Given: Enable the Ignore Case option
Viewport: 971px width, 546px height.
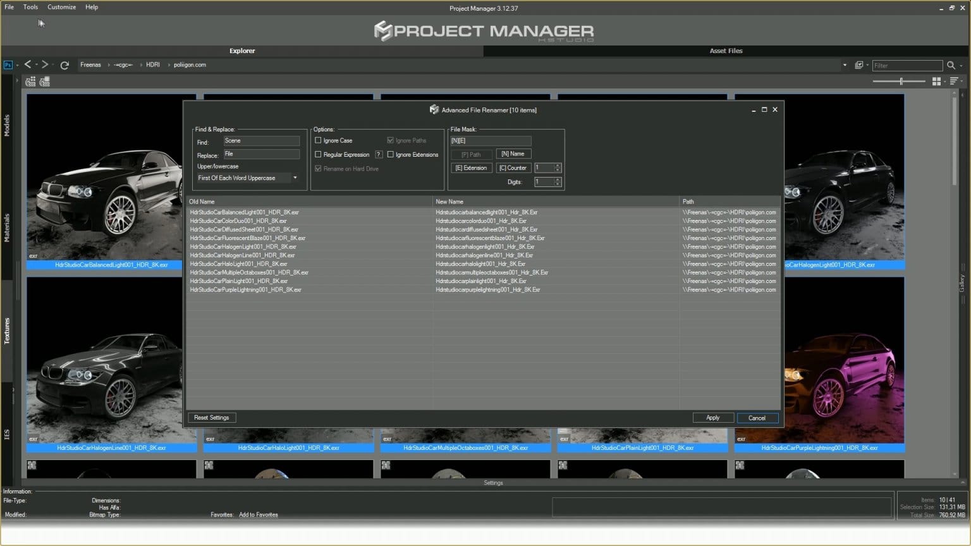Looking at the screenshot, I should 319,140.
